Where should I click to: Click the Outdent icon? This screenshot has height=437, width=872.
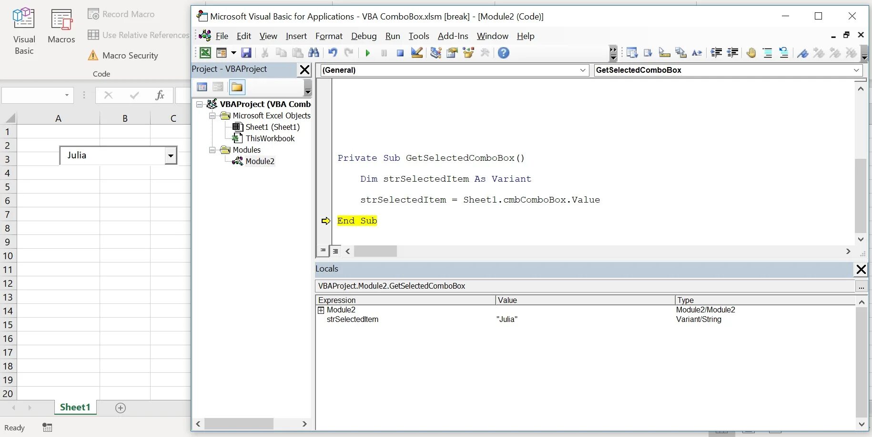coord(733,53)
